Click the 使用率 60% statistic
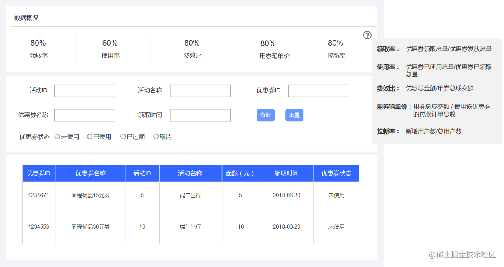The image size is (504, 267). point(110,49)
